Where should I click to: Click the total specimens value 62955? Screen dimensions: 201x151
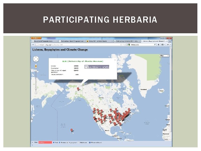coord(76,70)
